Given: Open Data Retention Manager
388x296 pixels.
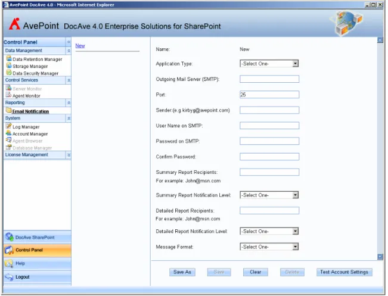Looking at the screenshot, I should pos(38,60).
